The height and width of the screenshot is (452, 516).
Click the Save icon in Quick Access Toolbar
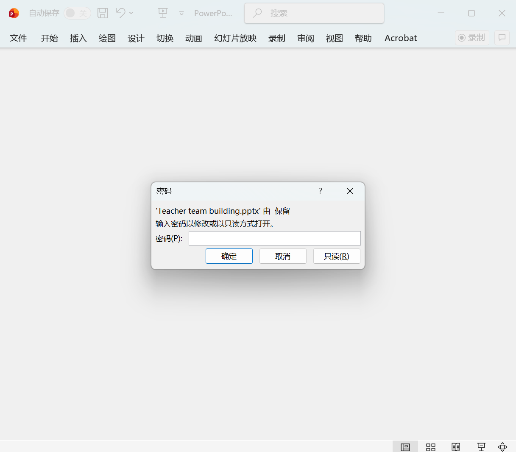pyautogui.click(x=102, y=13)
